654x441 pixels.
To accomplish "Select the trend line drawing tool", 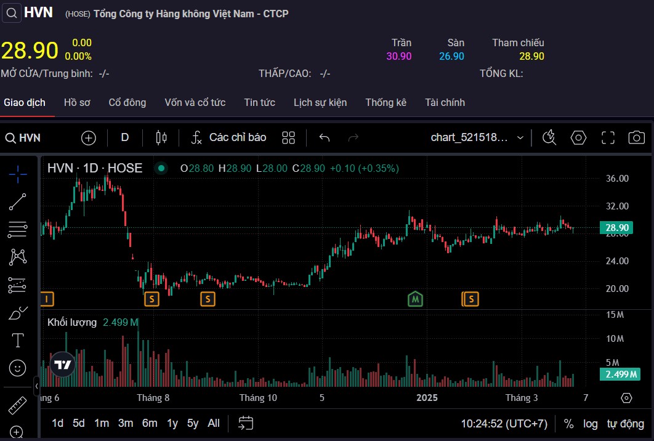I will (x=18, y=202).
